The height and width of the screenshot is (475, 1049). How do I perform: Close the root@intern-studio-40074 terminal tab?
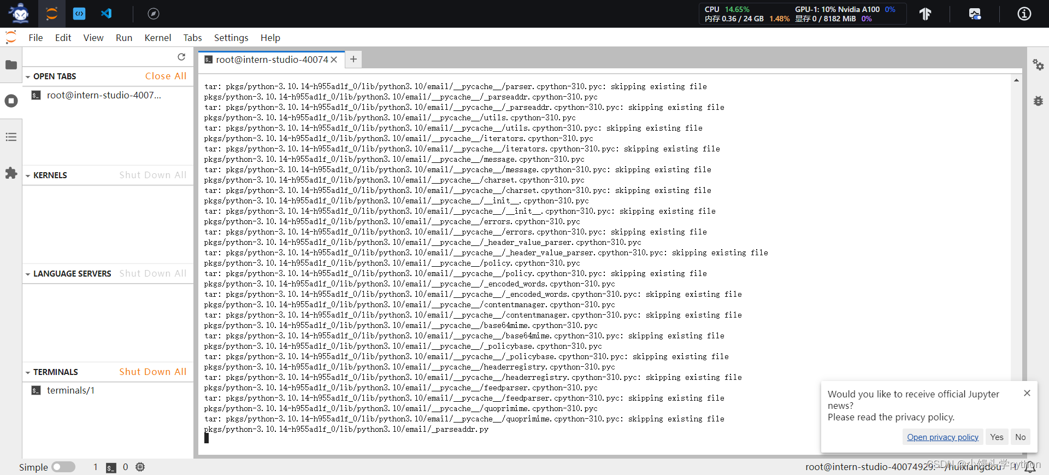coord(334,60)
